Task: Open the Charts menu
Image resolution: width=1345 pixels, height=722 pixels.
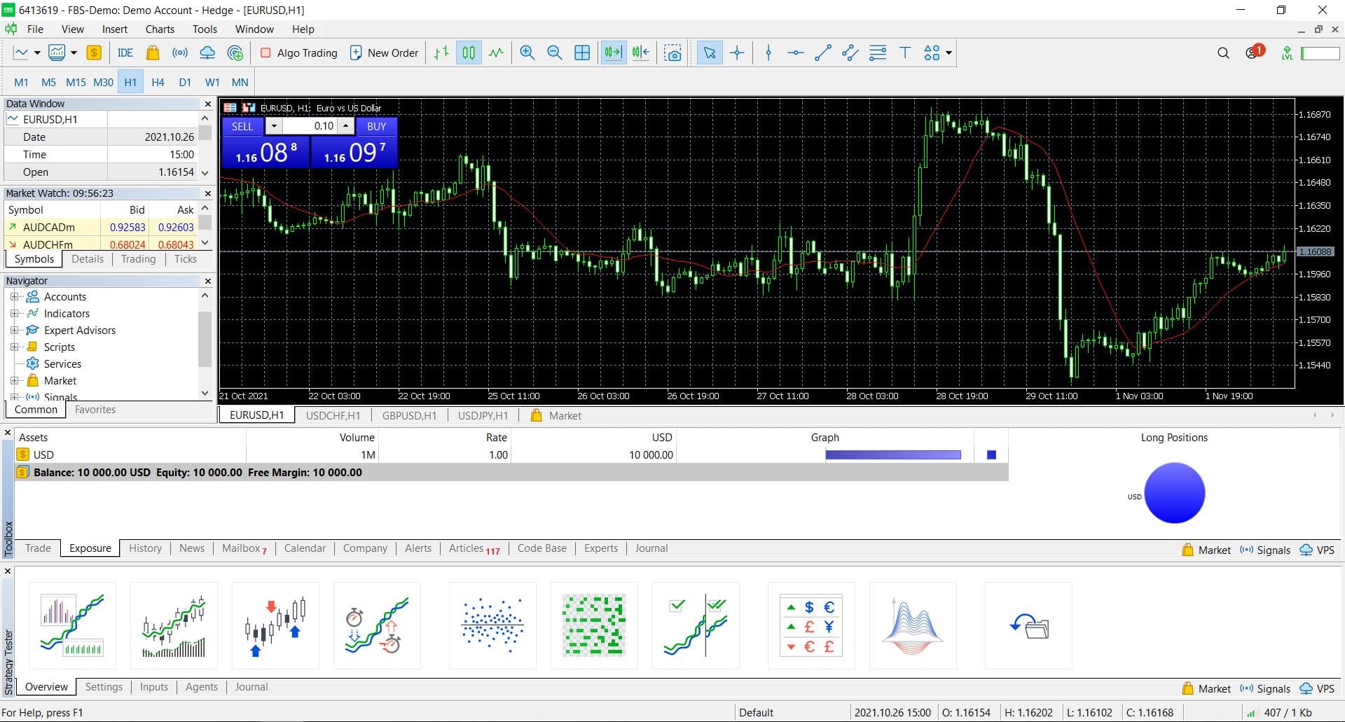Action: tap(160, 29)
